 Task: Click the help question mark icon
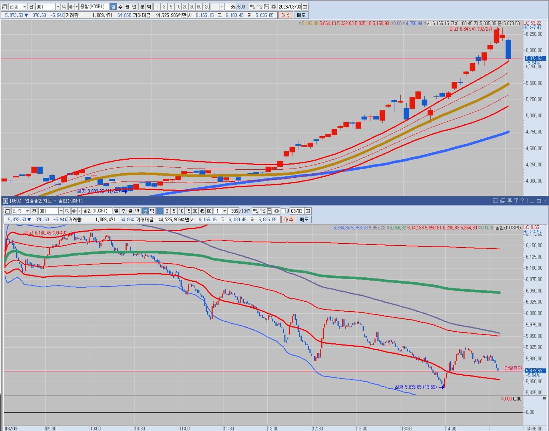click(x=522, y=201)
